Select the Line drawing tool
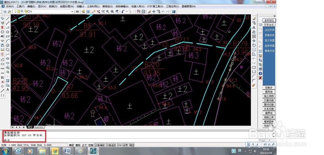The width and height of the screenshot is (324, 155). point(8,19)
